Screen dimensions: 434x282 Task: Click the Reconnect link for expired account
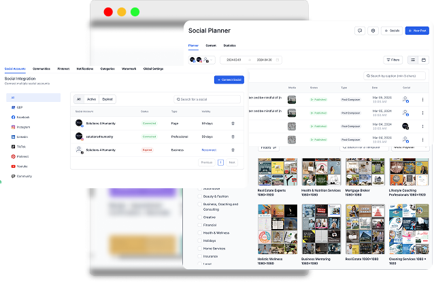(x=209, y=150)
